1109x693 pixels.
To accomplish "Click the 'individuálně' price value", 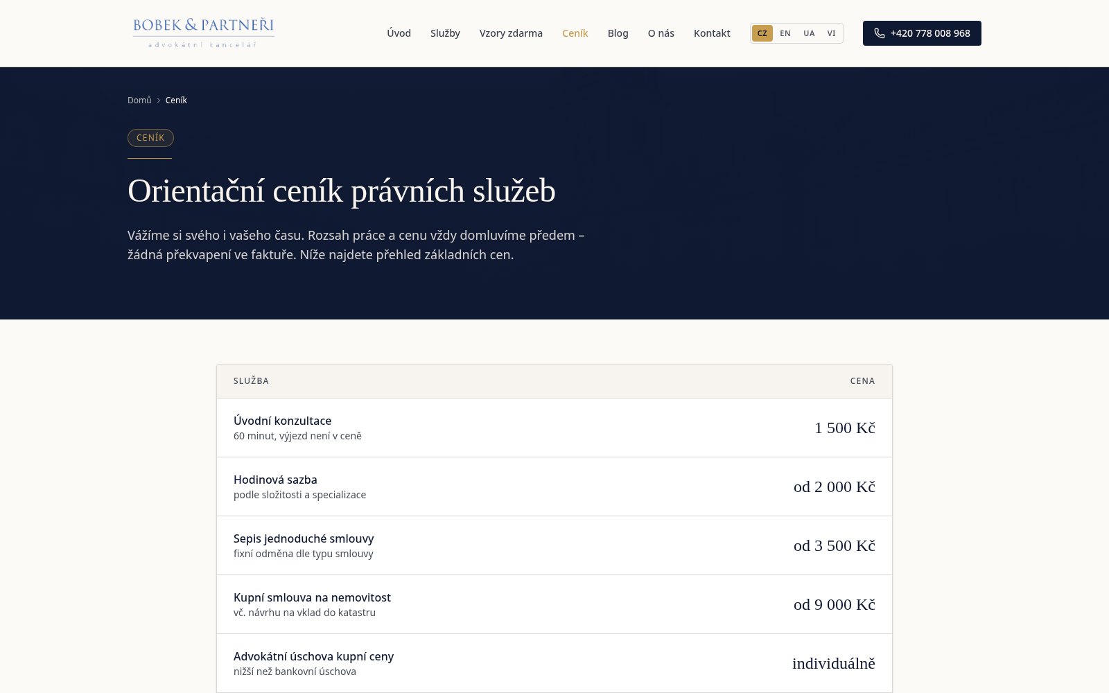I will (x=834, y=663).
